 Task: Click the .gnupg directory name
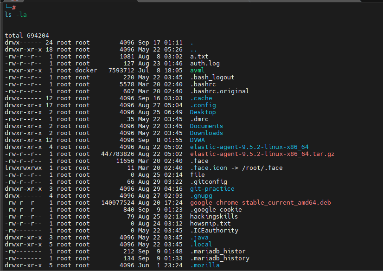(201, 196)
